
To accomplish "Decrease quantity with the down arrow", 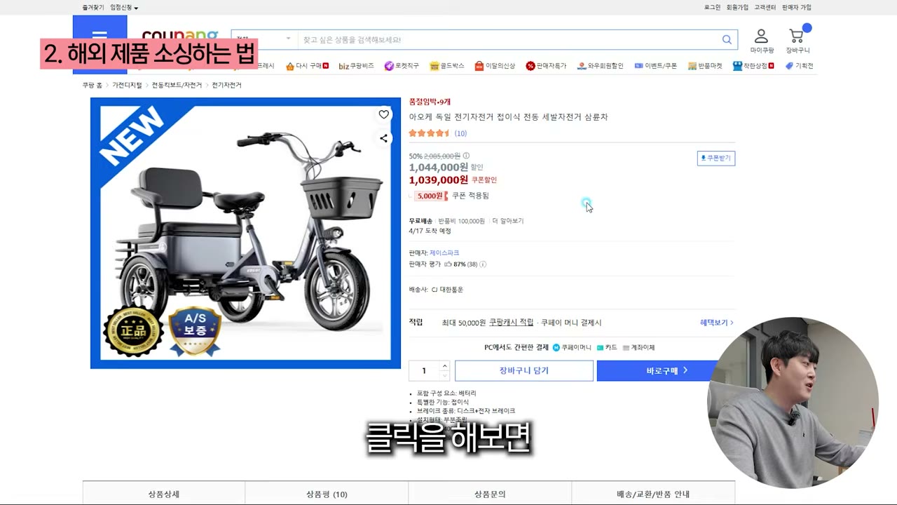I will click(444, 375).
